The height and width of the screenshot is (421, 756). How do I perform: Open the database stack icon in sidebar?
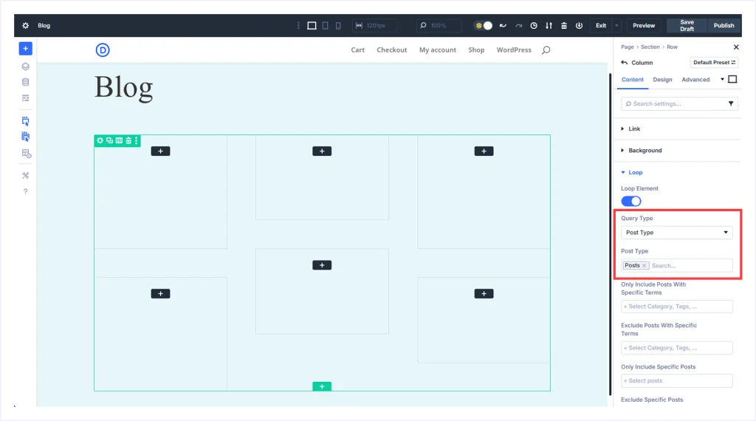coord(26,82)
